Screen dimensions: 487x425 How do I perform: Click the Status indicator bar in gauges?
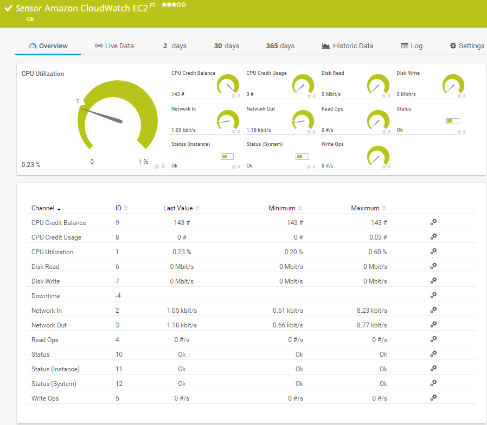coord(452,121)
